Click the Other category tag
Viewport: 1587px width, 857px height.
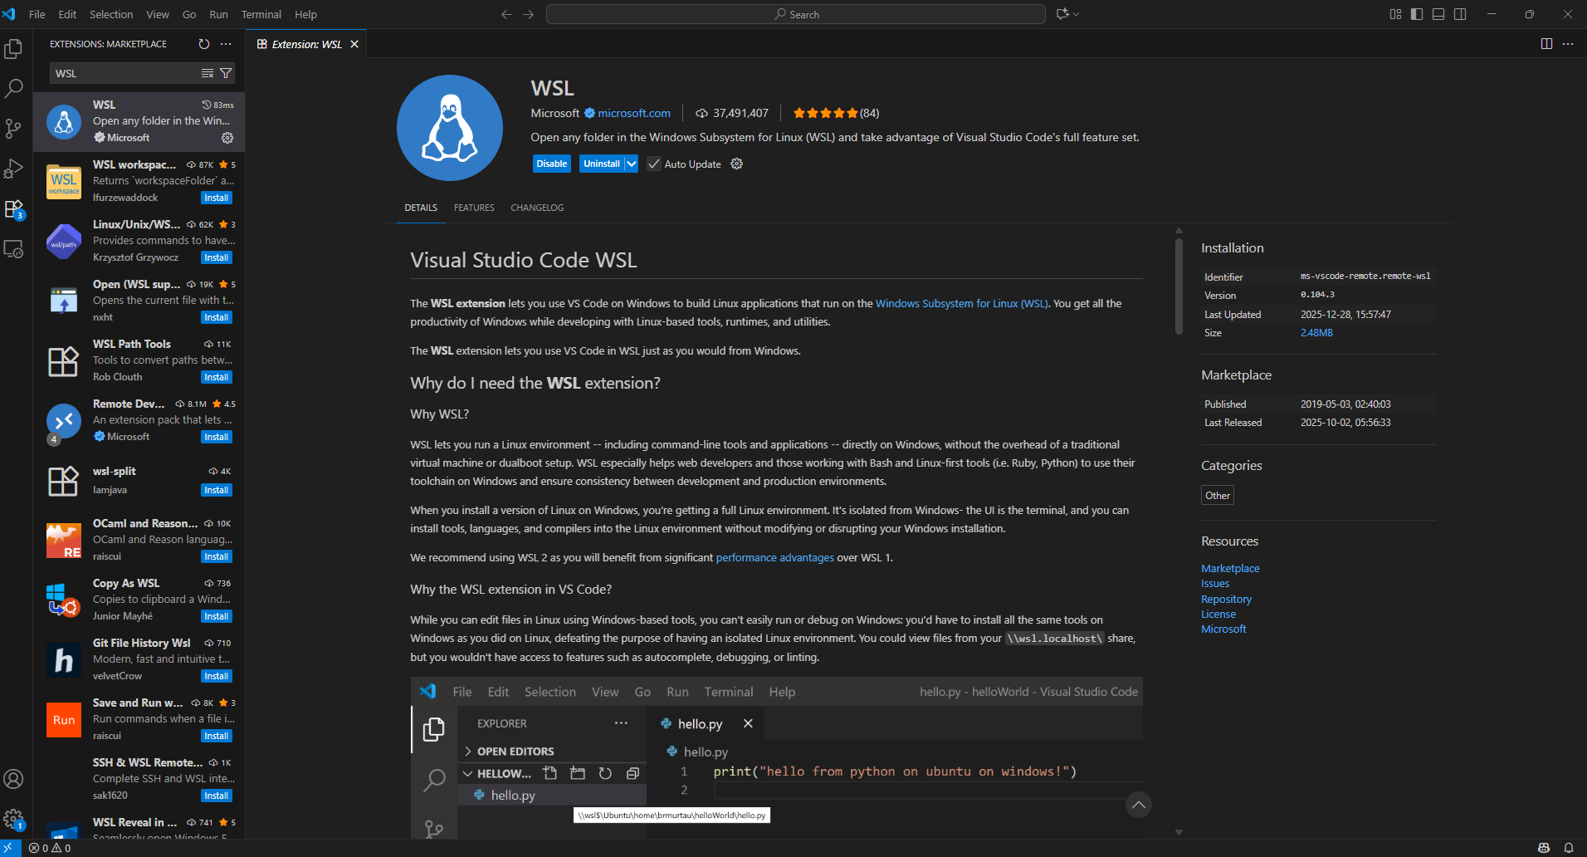1218,495
